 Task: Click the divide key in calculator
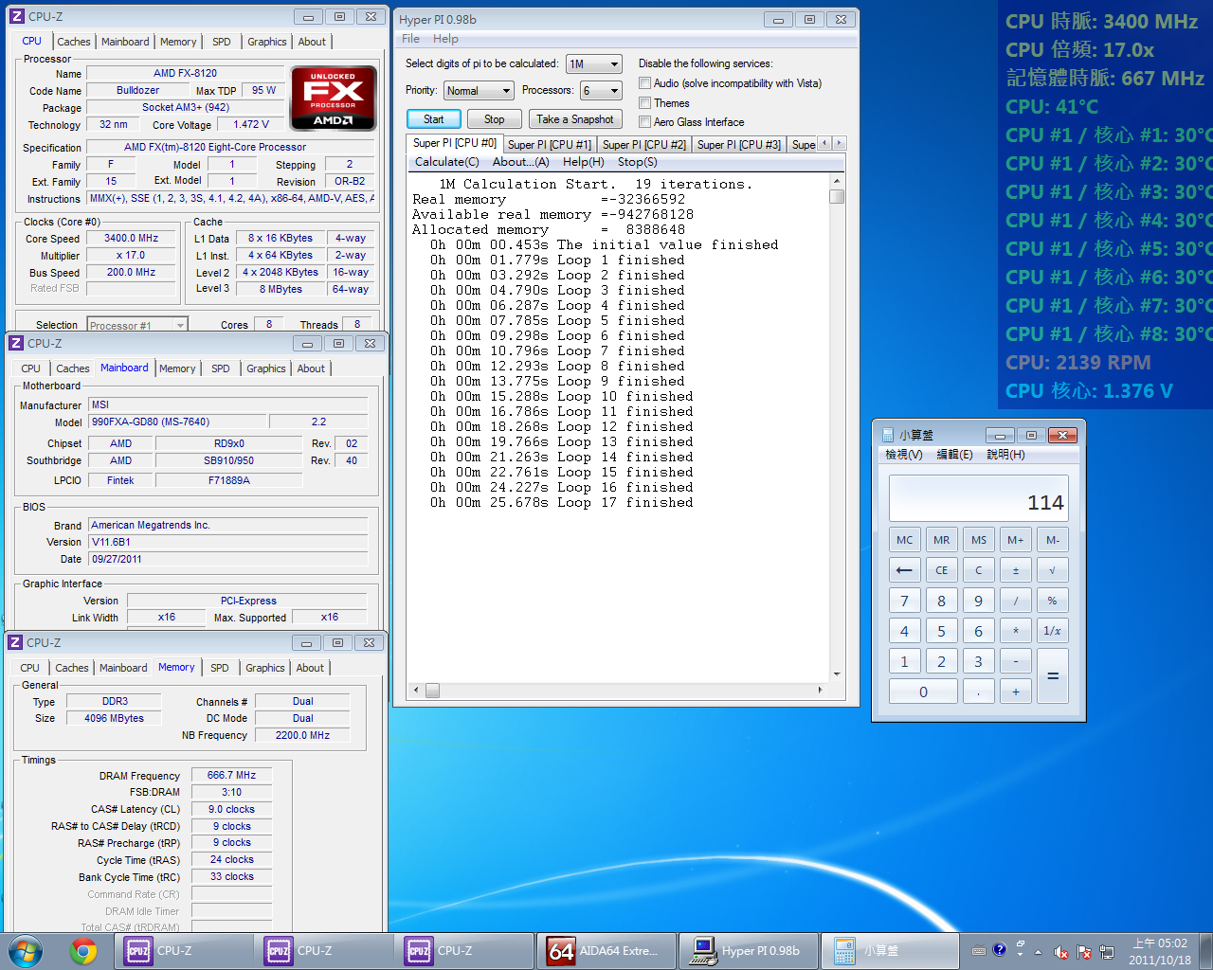[1015, 601]
